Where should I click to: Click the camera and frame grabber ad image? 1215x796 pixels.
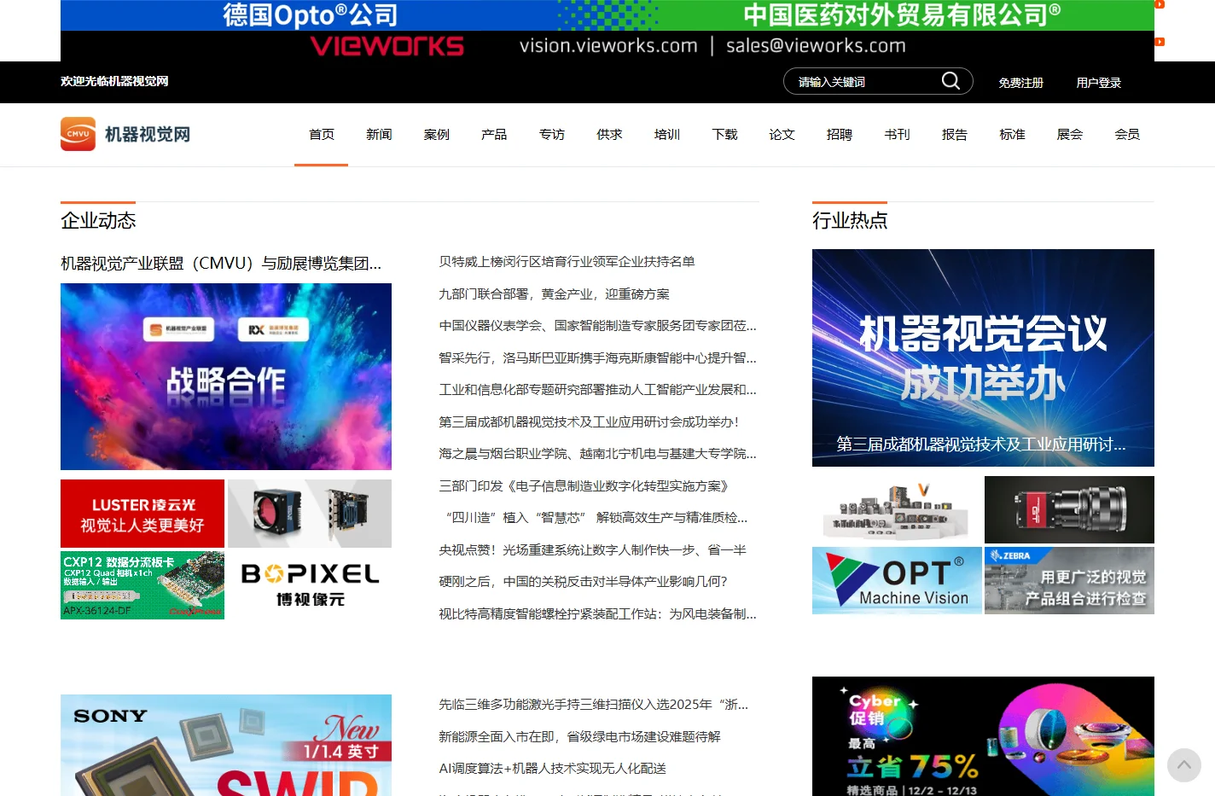(x=310, y=514)
